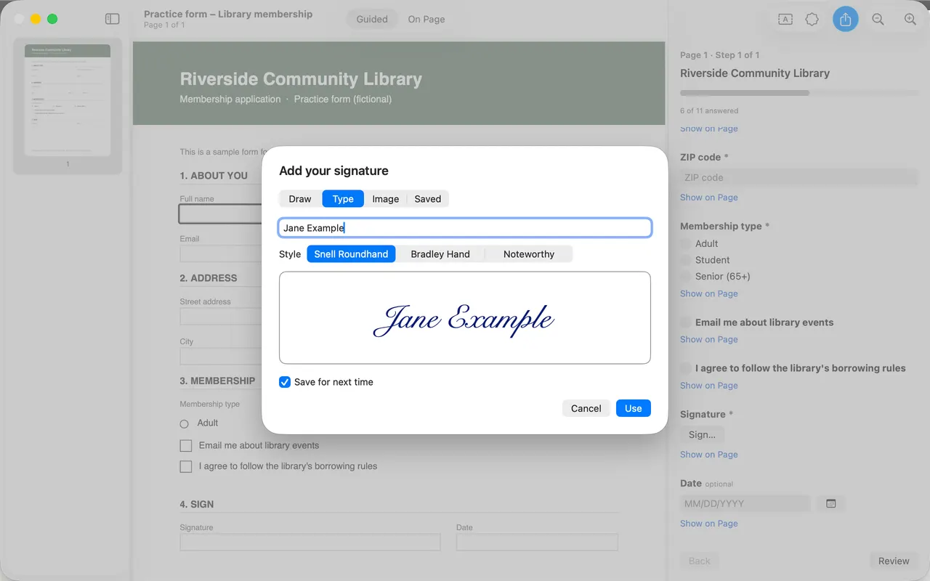The image size is (930, 581).
Task: Click Show on Page under borrowing rules
Action: pyautogui.click(x=709, y=386)
